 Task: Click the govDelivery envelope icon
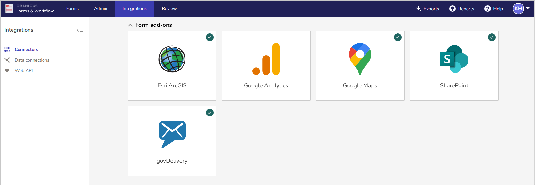click(172, 134)
